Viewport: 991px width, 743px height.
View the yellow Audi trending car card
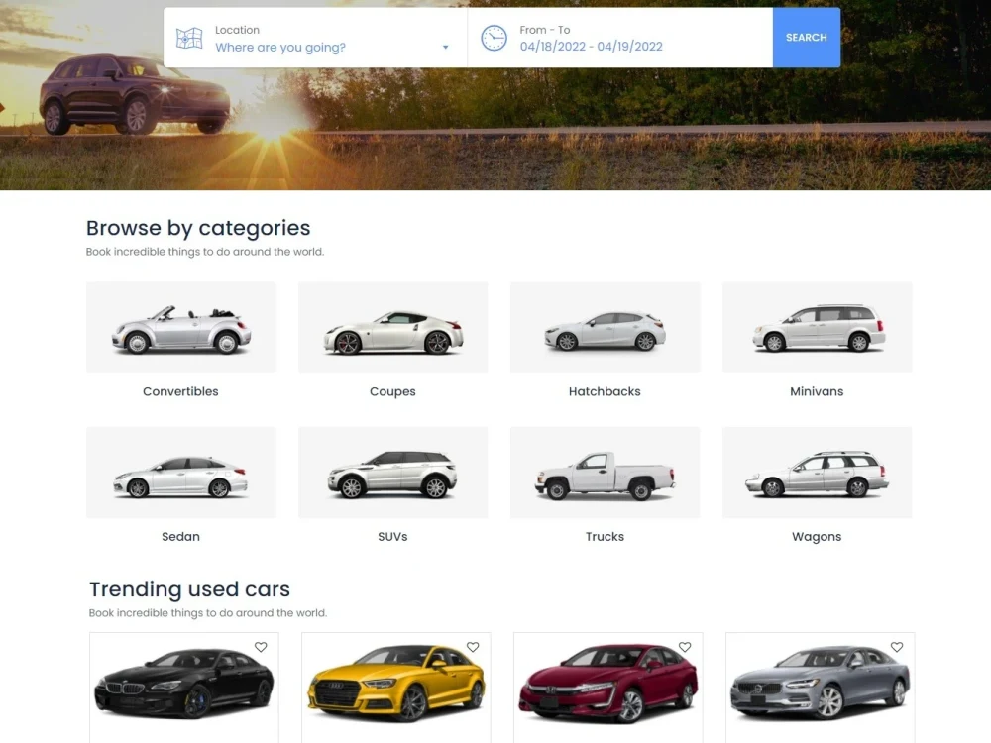396,688
